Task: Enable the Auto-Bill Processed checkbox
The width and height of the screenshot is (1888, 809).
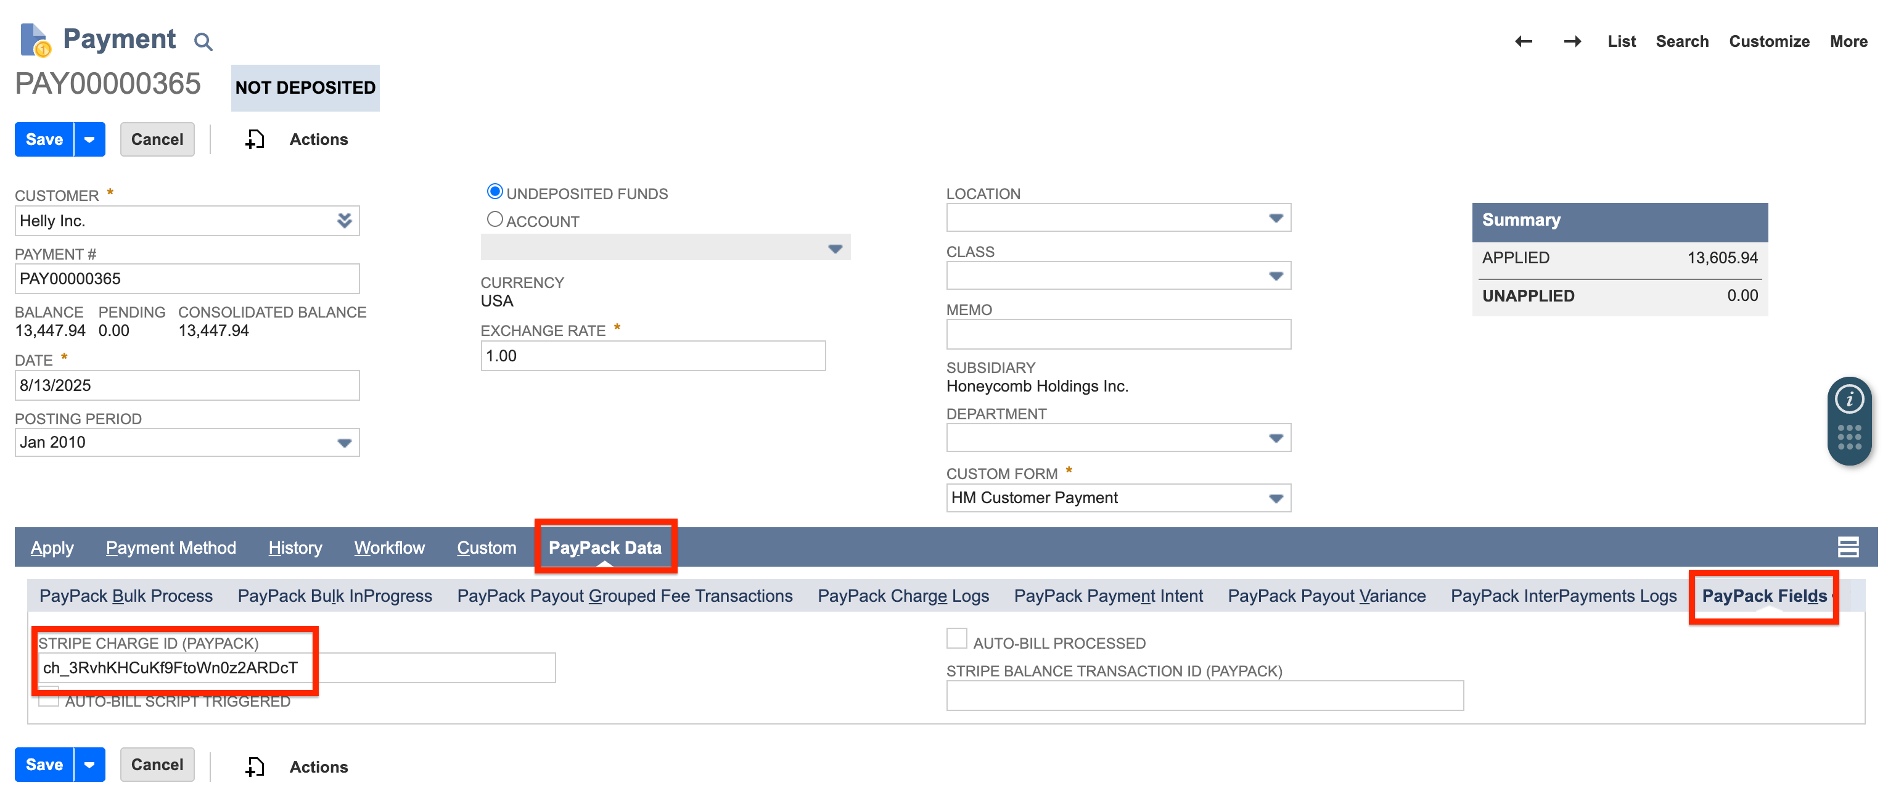Action: point(956,638)
